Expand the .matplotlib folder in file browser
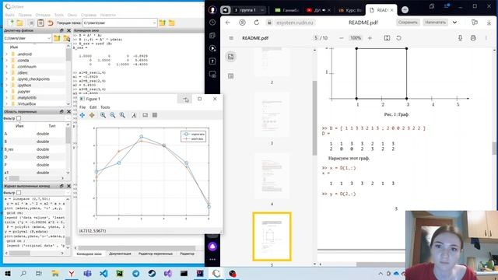 6,98
